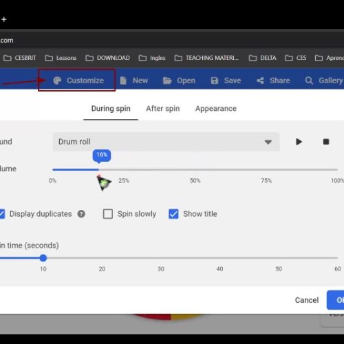
Task: Open the TEACHING MATERI... bookmark folder
Action: click(206, 58)
